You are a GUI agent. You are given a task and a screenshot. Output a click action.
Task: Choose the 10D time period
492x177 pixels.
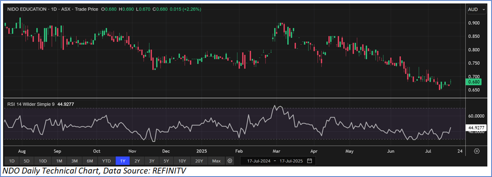coord(43,161)
